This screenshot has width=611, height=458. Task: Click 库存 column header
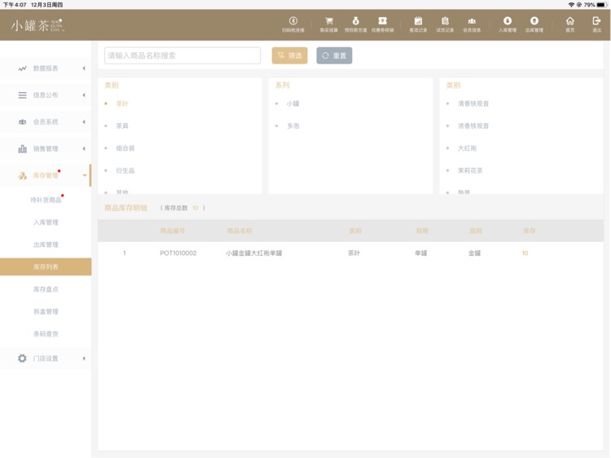click(530, 231)
